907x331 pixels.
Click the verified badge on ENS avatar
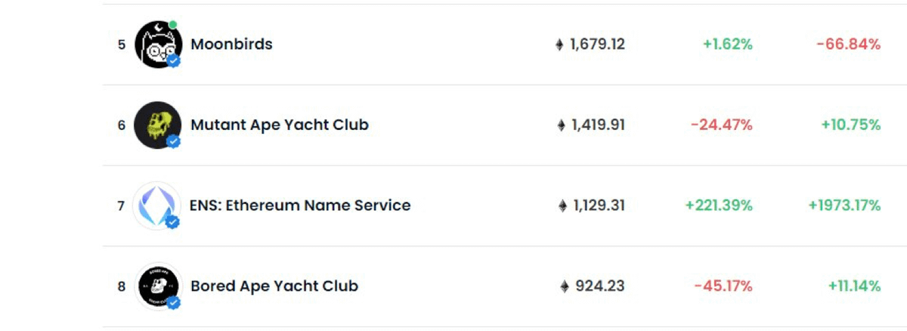[x=173, y=222]
